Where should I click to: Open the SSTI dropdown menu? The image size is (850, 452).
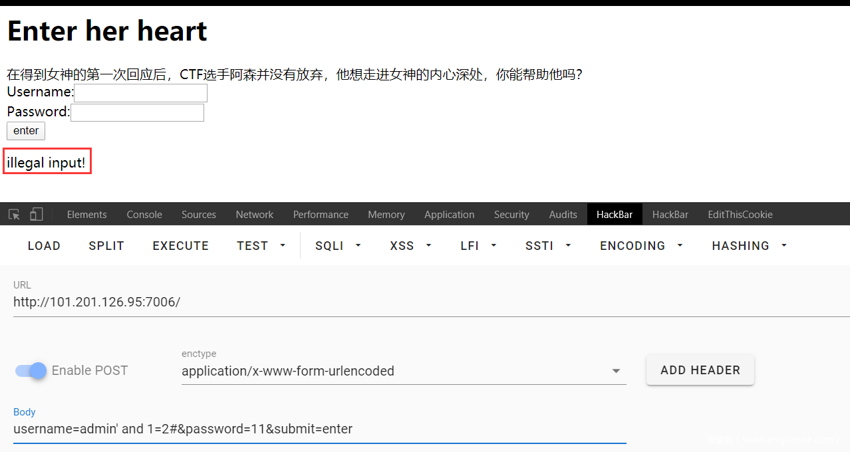coord(548,246)
